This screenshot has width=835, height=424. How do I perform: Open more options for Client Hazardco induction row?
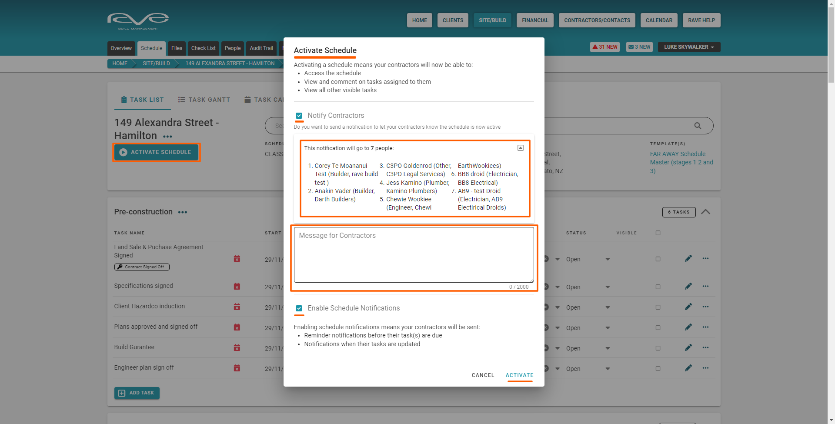(705, 307)
